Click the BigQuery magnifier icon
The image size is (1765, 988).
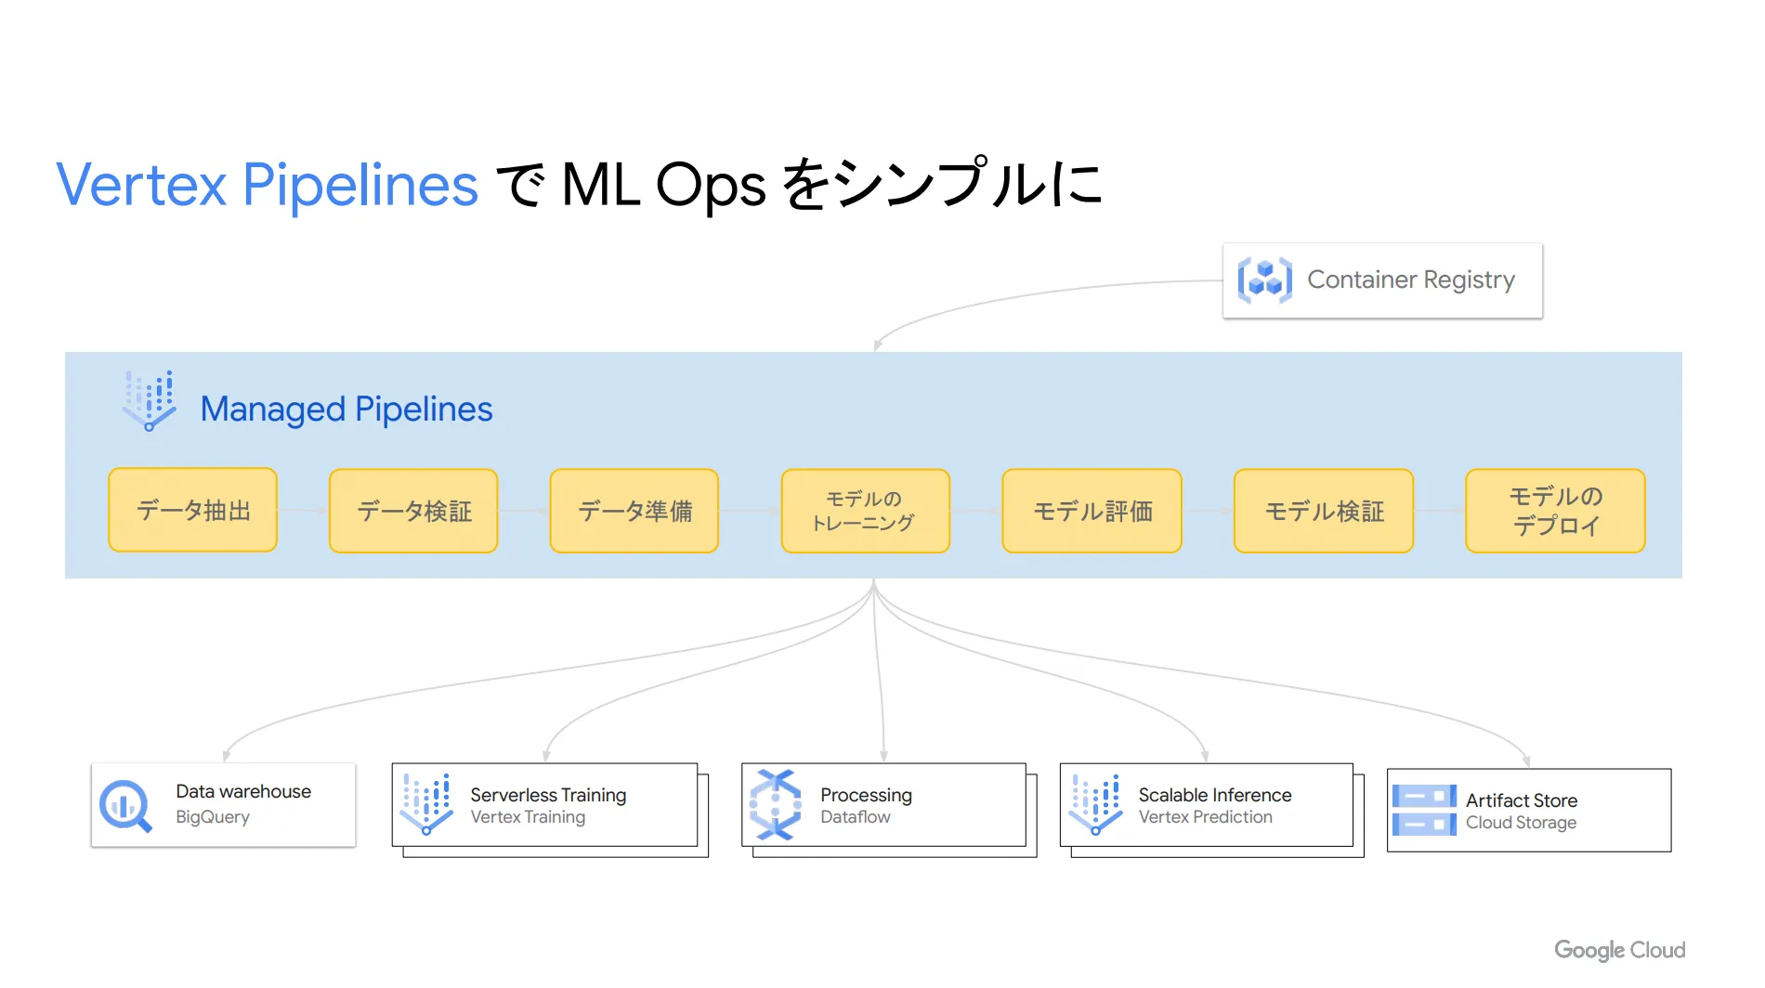click(x=125, y=806)
